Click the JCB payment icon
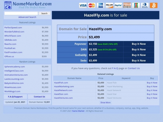163x122 pixels. point(136,5)
